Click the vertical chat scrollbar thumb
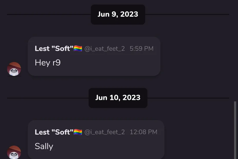The height and width of the screenshot is (159, 238). click(x=235, y=130)
